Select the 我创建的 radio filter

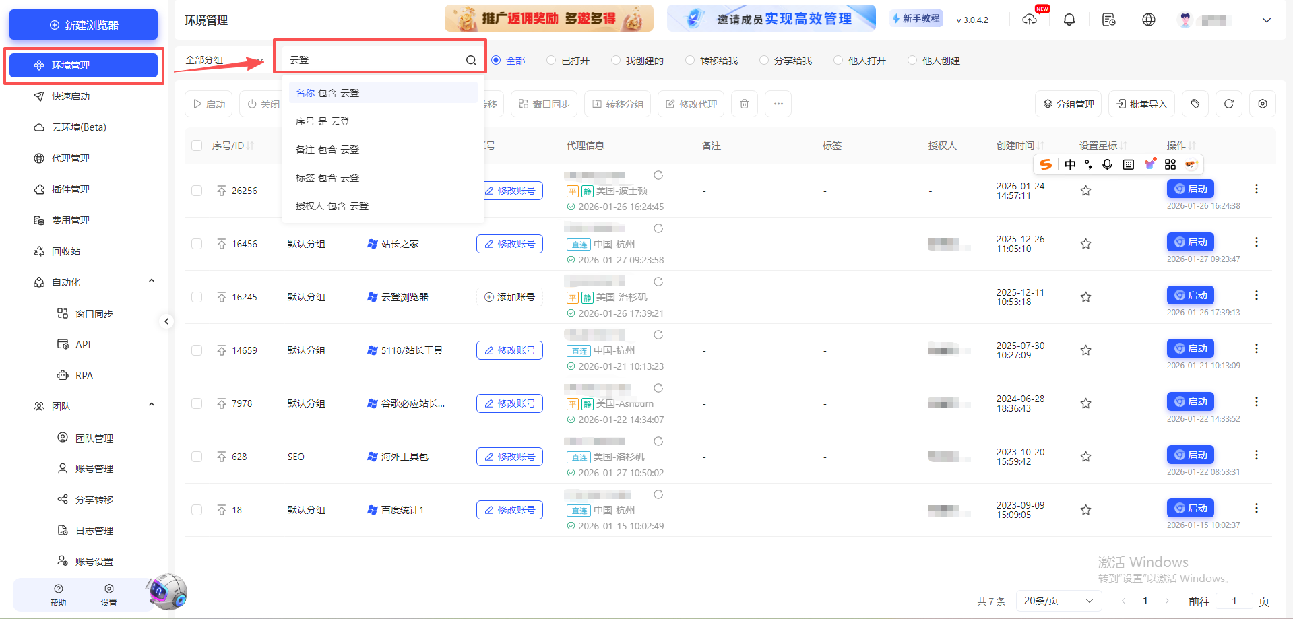point(615,60)
